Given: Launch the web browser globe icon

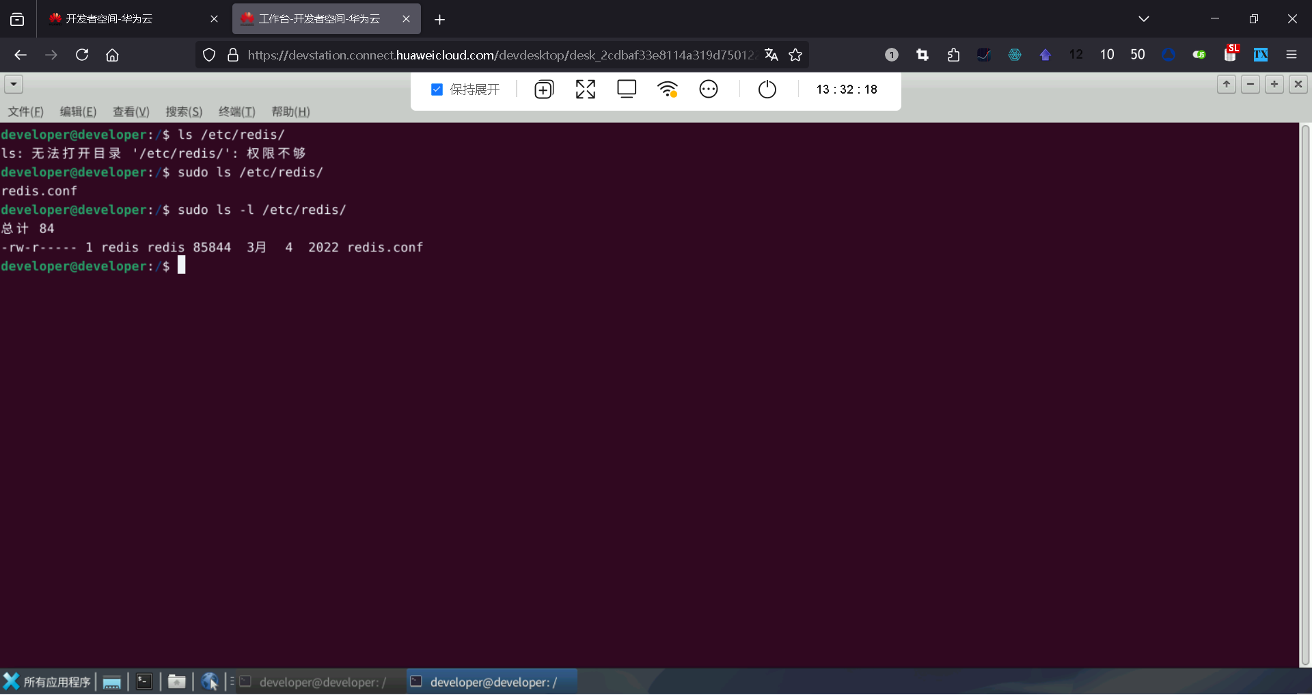Looking at the screenshot, I should 210,682.
